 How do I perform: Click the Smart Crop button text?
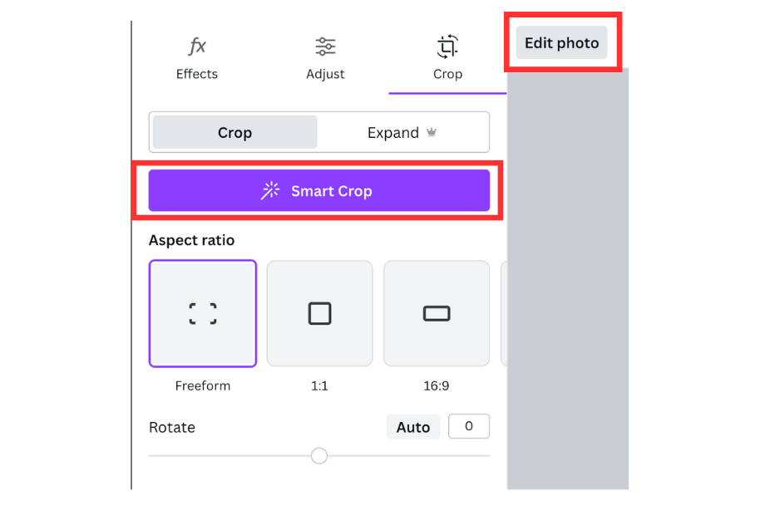point(331,191)
